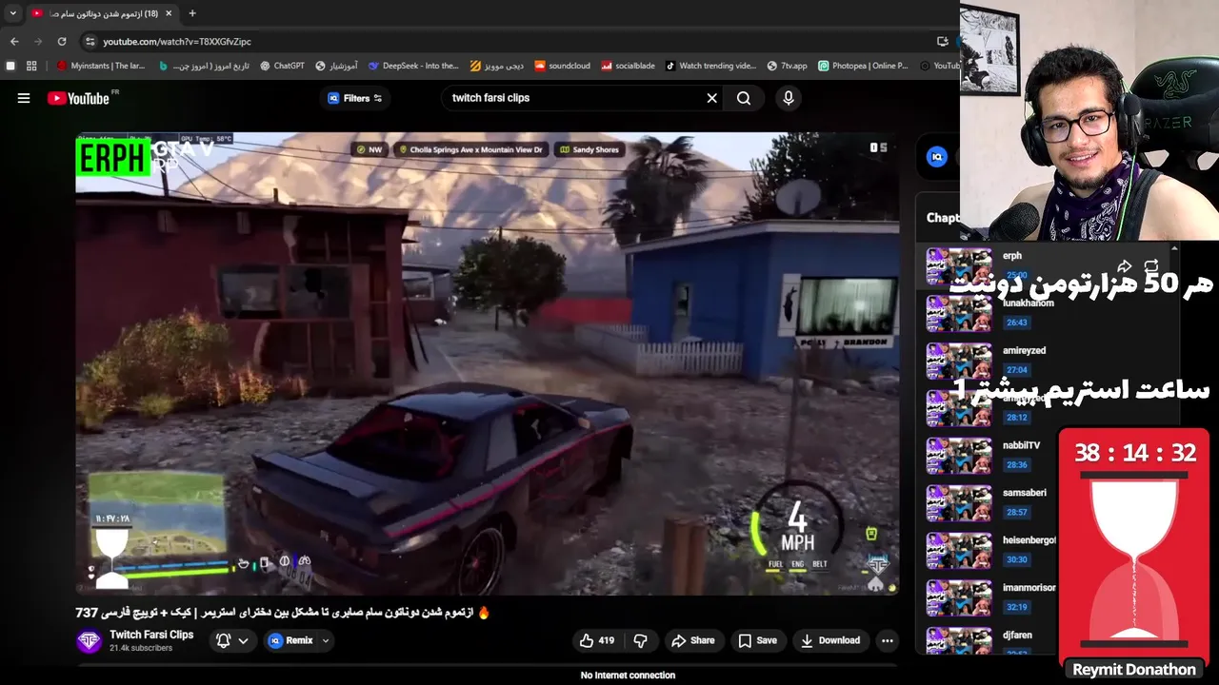Click the imanmorisor chapter thumbnail
This screenshot has height=685, width=1219.
point(959,598)
